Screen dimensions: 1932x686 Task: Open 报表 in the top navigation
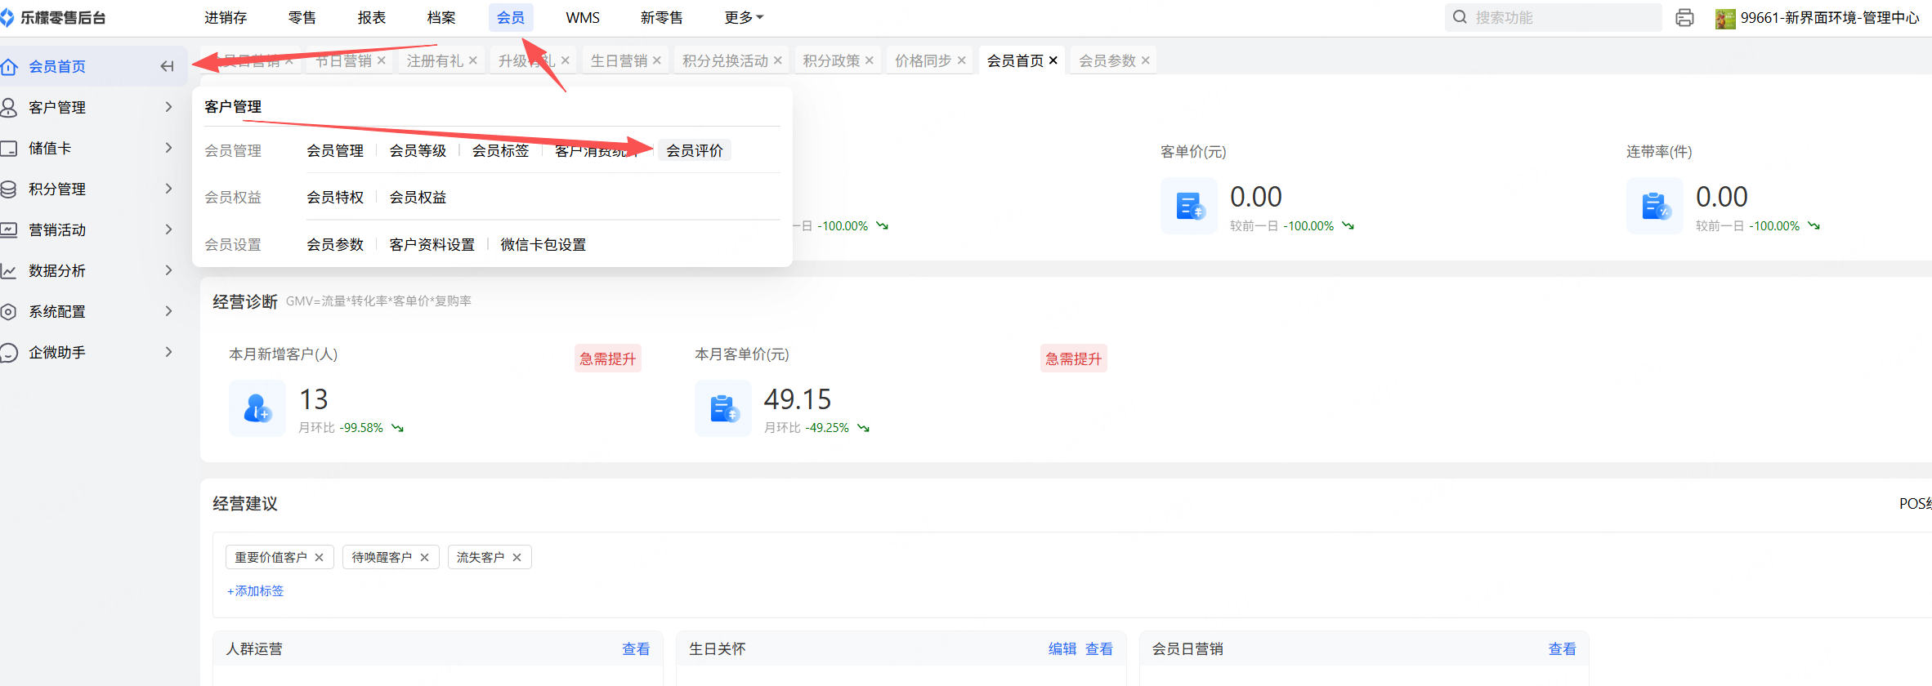point(372,17)
